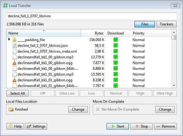The image size is (183, 136).
Task: Switch to the Trackers tab
Action: 166,24
